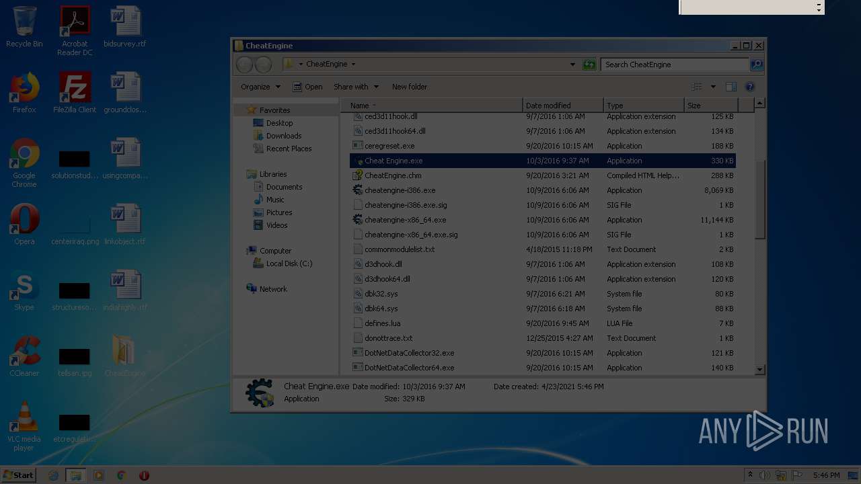861x484 pixels.
Task: Select the Cheat Engine.exe row
Action: click(x=542, y=161)
